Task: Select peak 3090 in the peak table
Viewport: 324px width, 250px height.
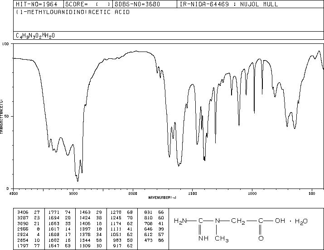Action: click(x=23, y=223)
